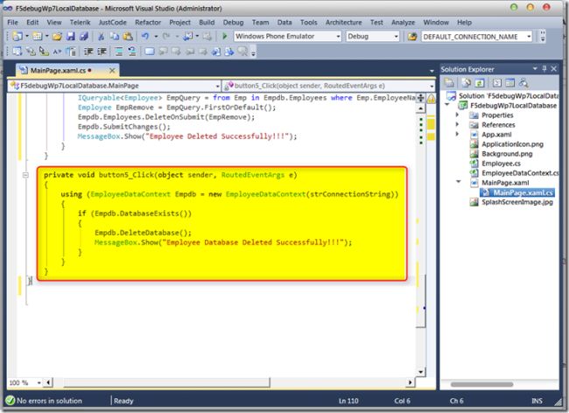Start debugging with the green play arrow

225,36
